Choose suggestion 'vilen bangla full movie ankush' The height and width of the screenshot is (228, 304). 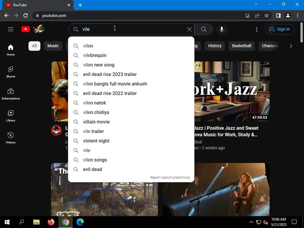[131, 84]
